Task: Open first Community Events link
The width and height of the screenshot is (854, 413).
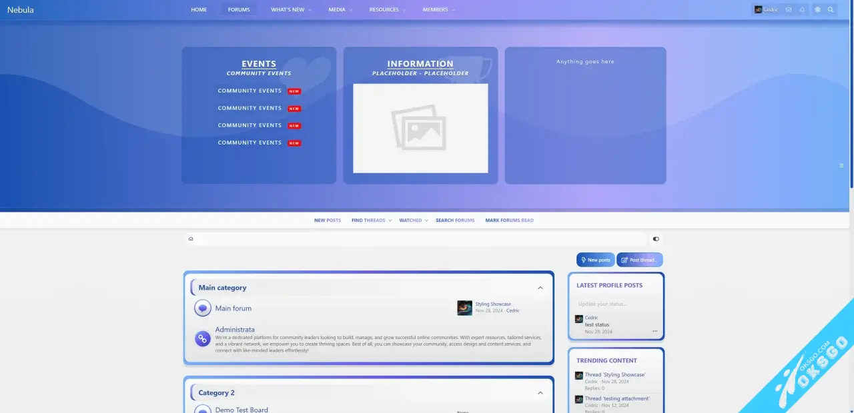Action: (250, 91)
